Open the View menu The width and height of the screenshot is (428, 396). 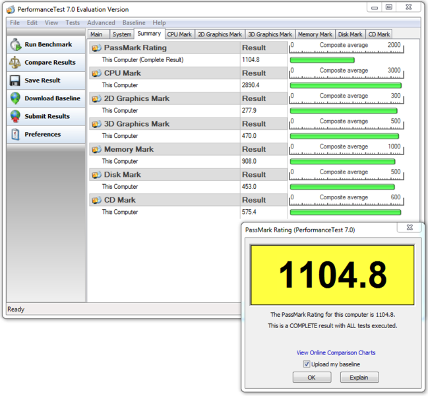click(x=51, y=22)
